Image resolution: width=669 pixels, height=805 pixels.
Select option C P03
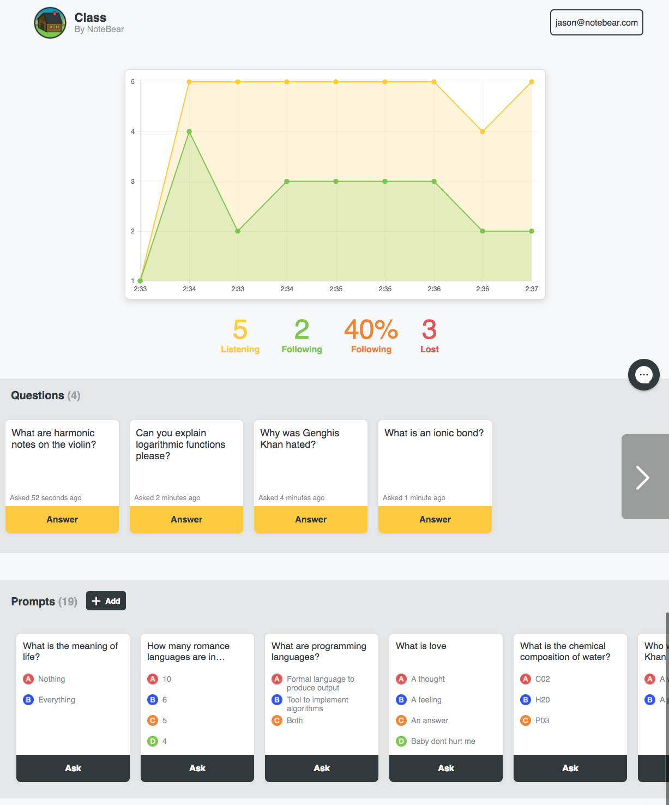[x=535, y=720]
